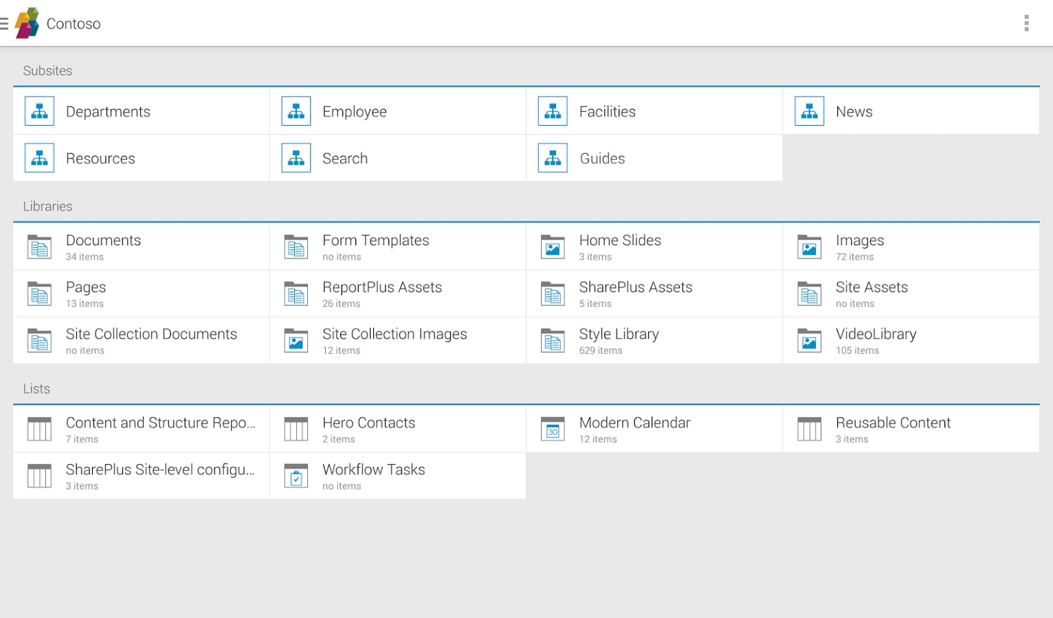Open the Documents library title
The height and width of the screenshot is (618, 1053).
click(x=103, y=240)
